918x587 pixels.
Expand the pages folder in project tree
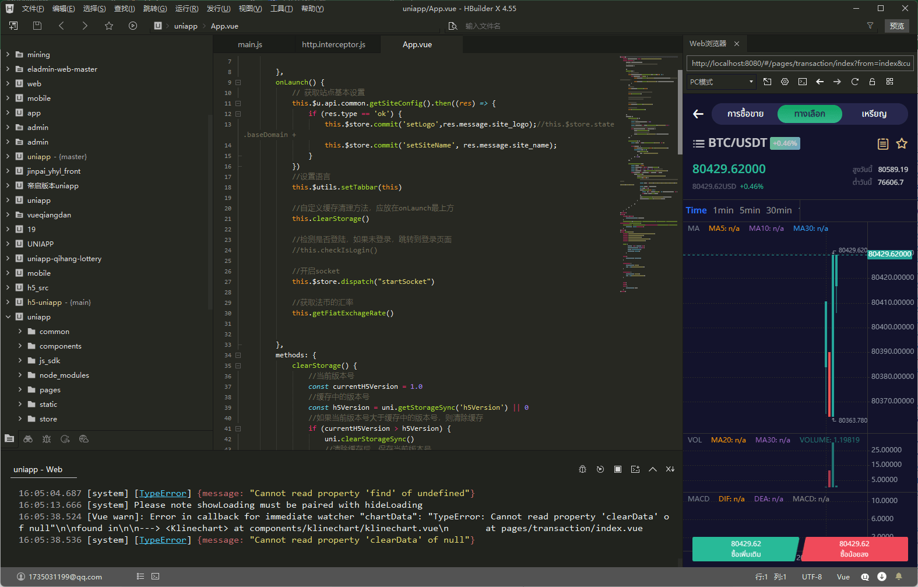(20, 390)
